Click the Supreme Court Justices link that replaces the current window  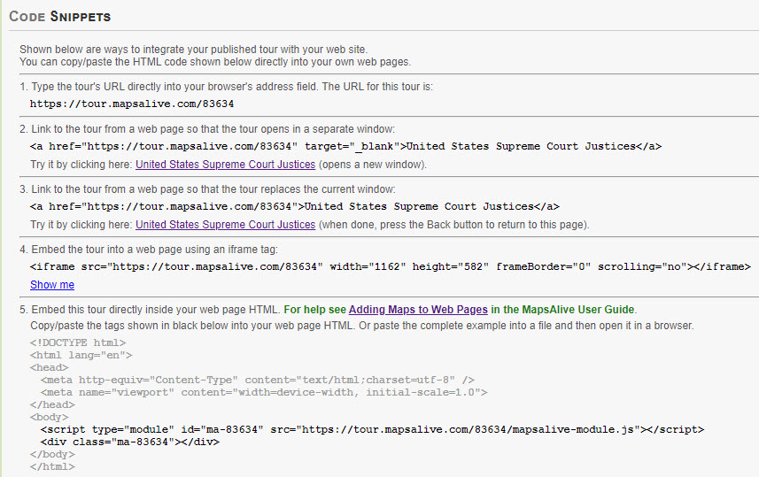point(225,225)
